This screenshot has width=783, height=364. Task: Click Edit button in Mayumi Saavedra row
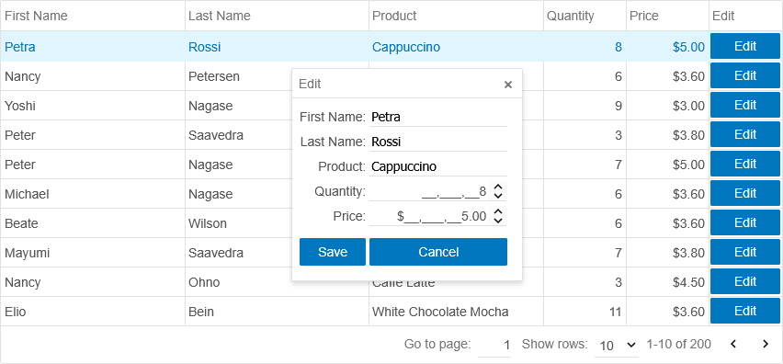pos(745,252)
